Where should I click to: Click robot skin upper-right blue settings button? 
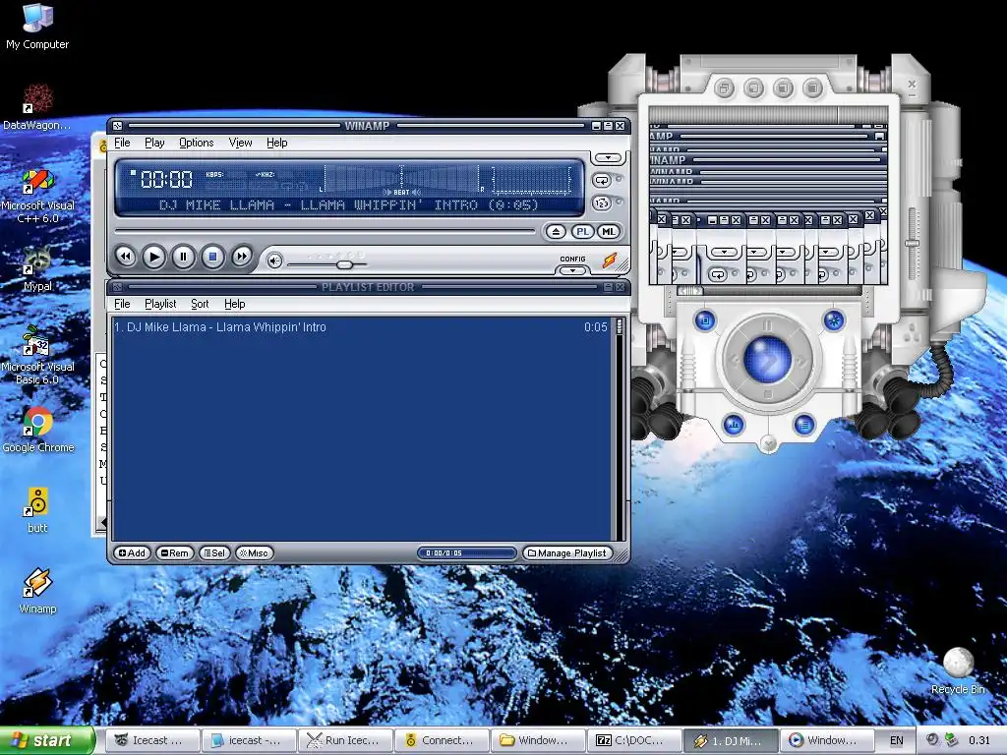point(834,320)
